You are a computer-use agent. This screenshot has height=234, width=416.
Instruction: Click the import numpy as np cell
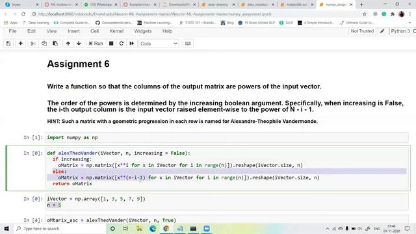[227, 137]
